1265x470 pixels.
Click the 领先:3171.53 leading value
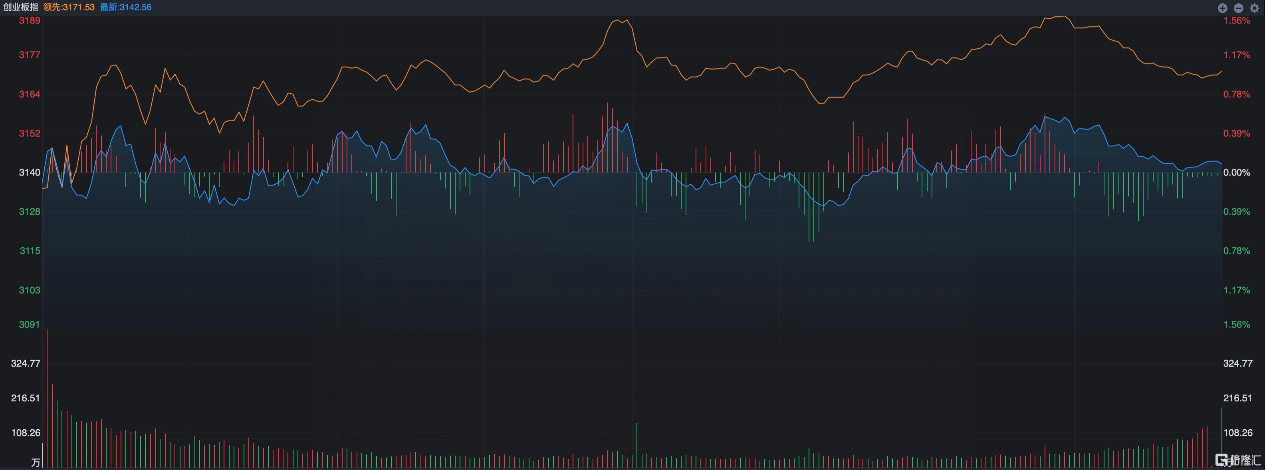(69, 7)
